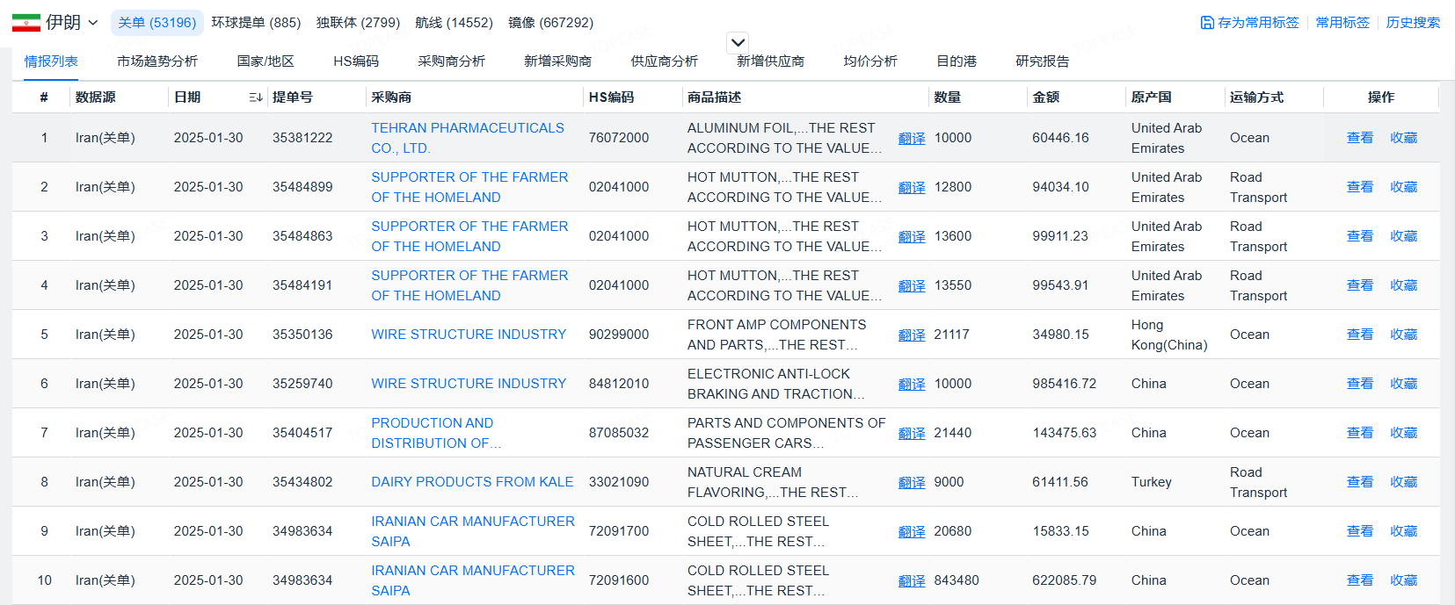Open the 采购商分析 tab
Image resolution: width=1455 pixels, height=605 pixels.
tap(451, 61)
